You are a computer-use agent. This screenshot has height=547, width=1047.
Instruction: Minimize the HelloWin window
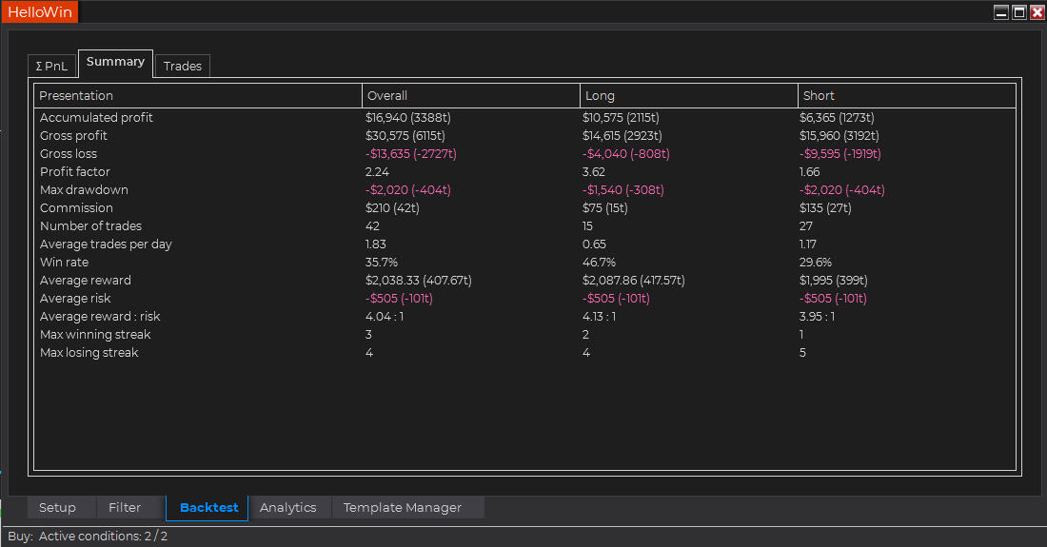click(1001, 12)
